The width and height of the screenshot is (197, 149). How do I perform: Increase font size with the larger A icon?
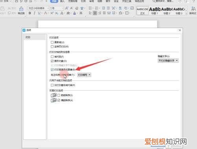pyautogui.click(x=67, y=8)
